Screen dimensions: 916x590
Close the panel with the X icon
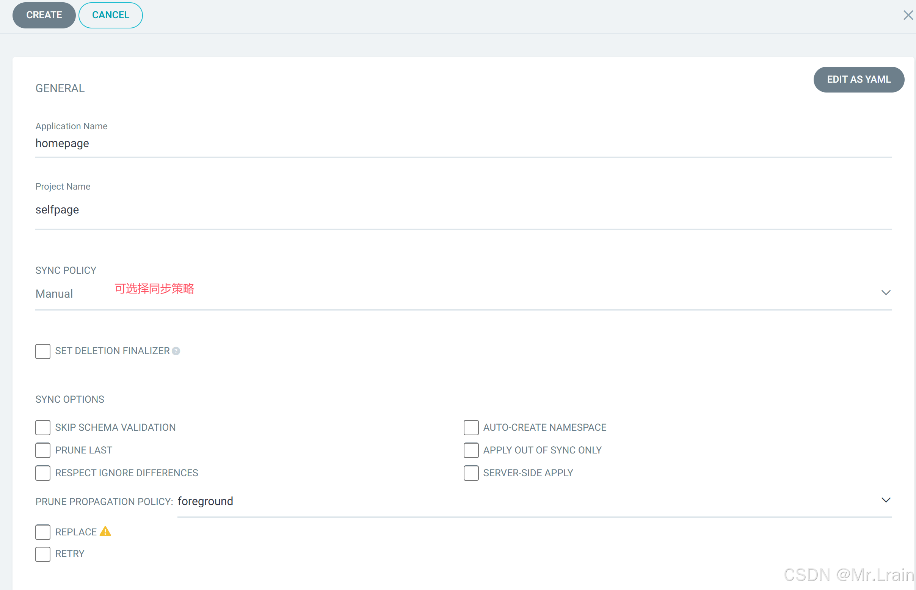coord(908,15)
